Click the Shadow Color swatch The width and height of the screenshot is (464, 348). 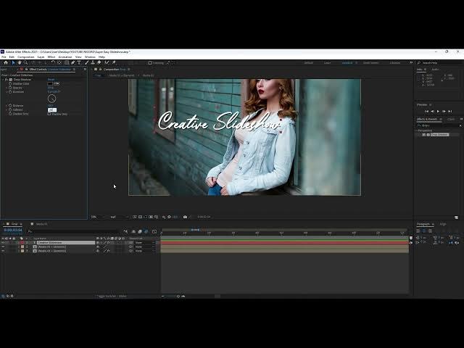pos(50,83)
